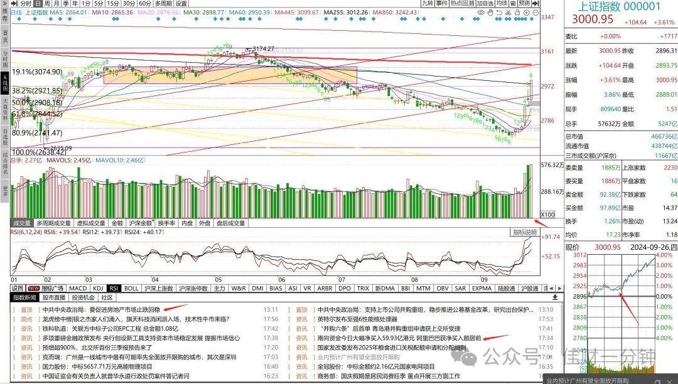Open the K线图 sidebar item
Image resolution: width=678 pixels, height=384 pixels.
tap(5, 84)
